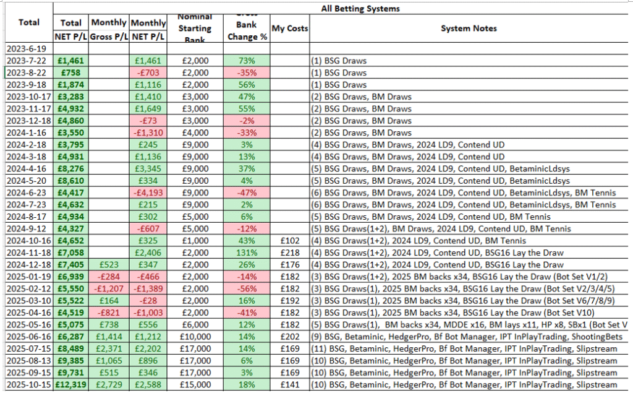Screen dimensions: 633x393
Task: Click the -£4,193 monthly net loss cell
Action: [x=148, y=193]
